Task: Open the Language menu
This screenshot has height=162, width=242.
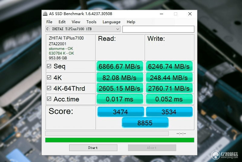Action: point(112,22)
